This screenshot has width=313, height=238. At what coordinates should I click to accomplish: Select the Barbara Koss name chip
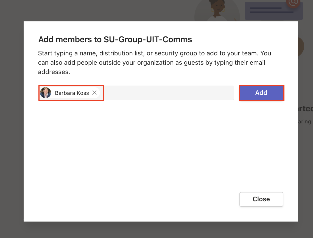pos(70,93)
